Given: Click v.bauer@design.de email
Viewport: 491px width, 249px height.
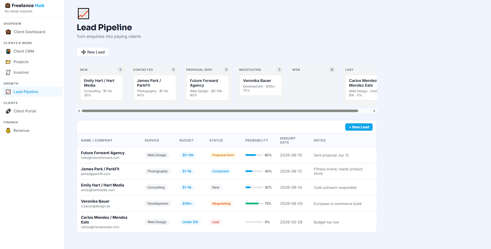Looking at the screenshot, I should click(96, 206).
